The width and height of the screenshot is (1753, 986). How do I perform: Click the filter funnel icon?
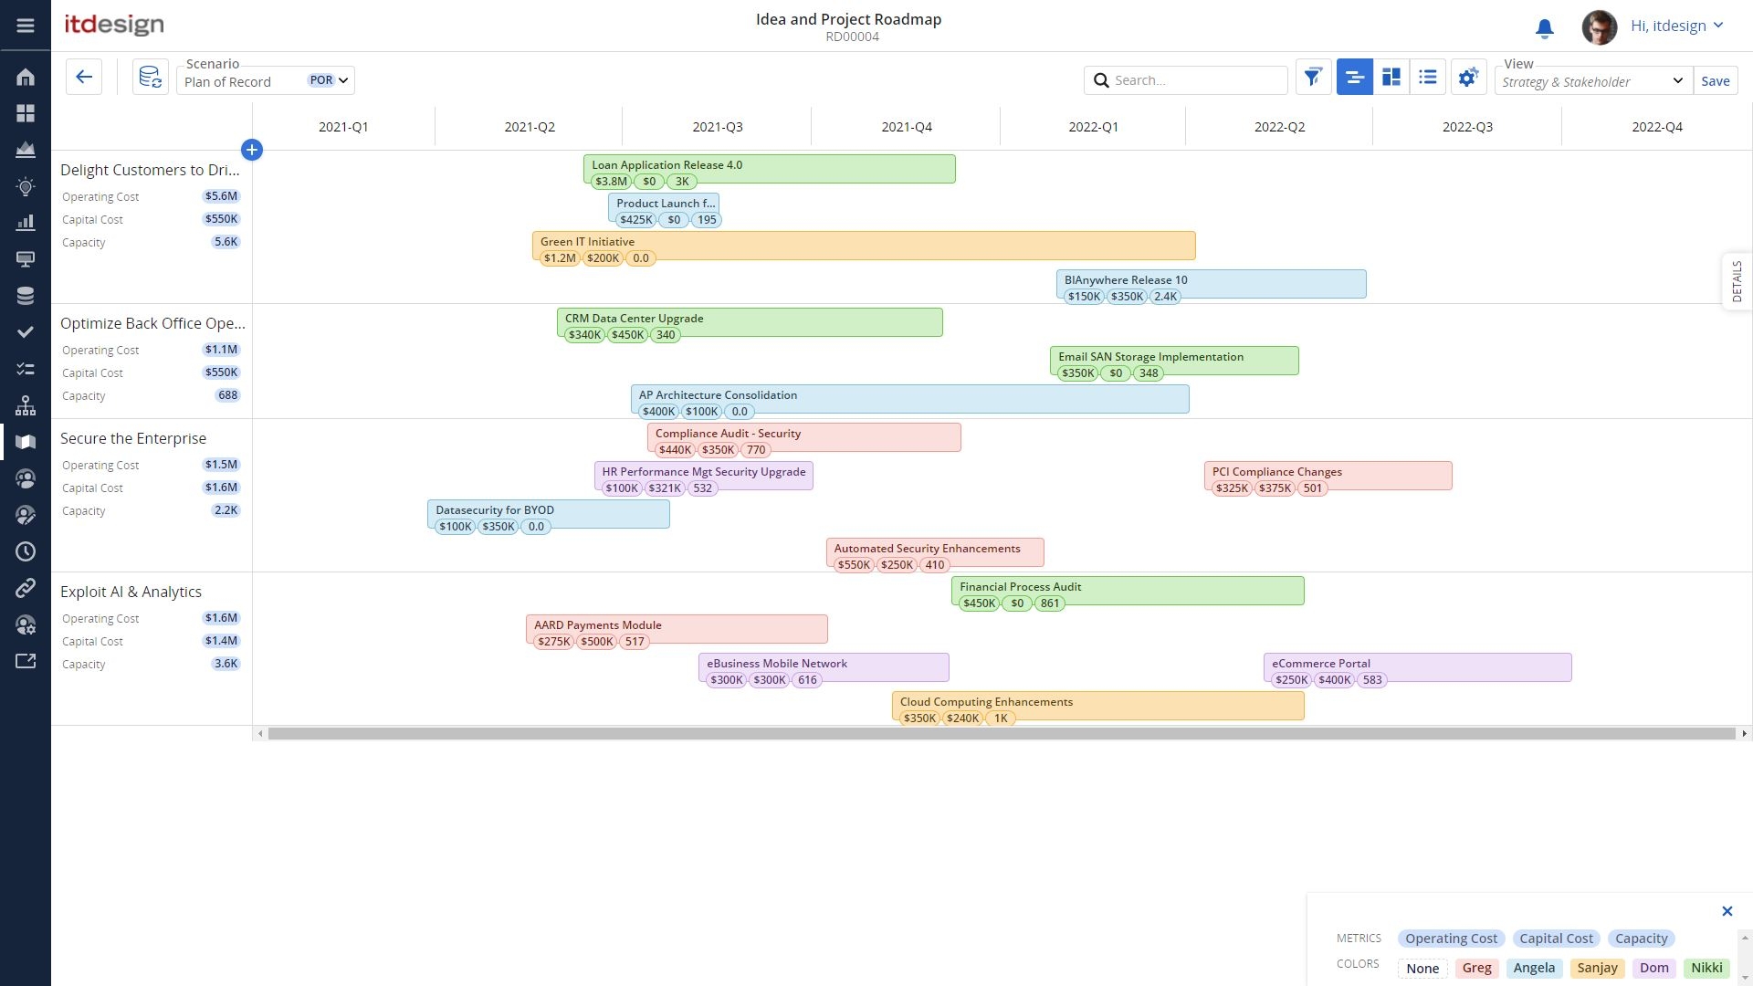[1313, 78]
